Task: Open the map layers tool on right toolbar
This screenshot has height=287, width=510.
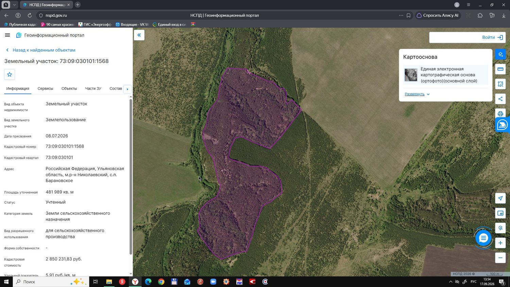Action: click(x=500, y=54)
